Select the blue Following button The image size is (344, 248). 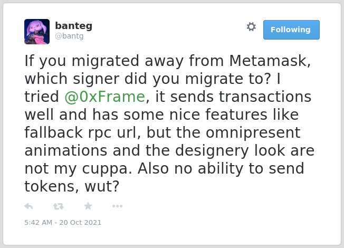click(291, 30)
